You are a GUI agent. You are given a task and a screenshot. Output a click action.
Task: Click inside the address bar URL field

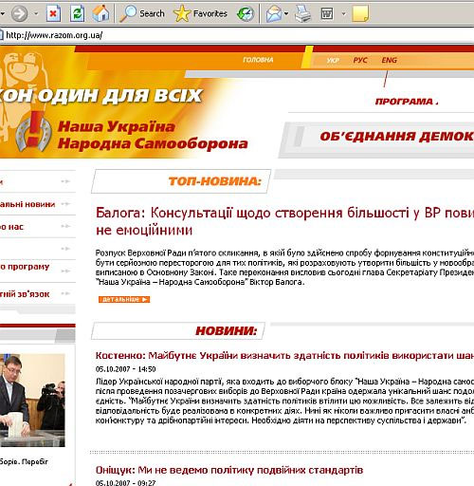237,35
